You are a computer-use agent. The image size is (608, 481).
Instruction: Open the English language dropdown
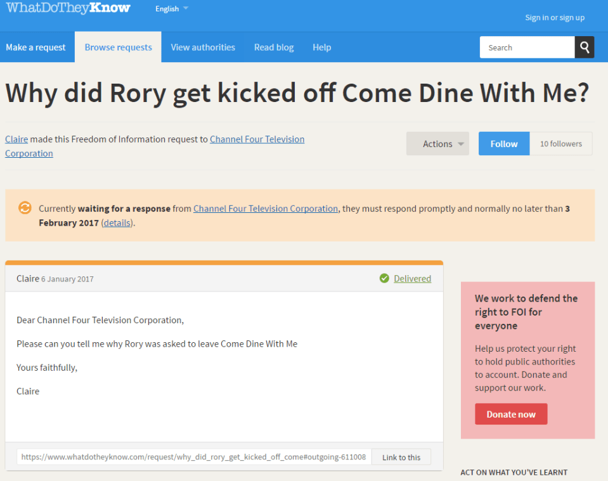[x=172, y=9]
